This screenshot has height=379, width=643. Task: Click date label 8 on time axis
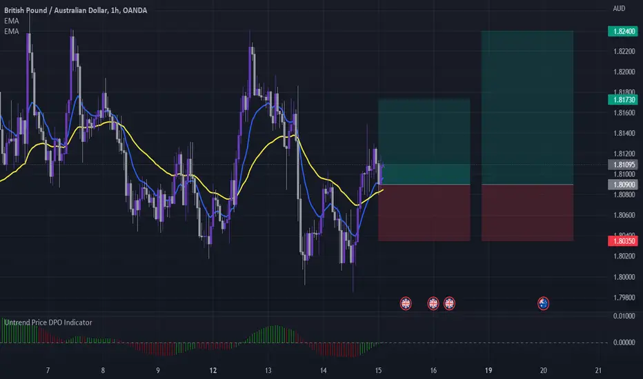click(x=103, y=371)
